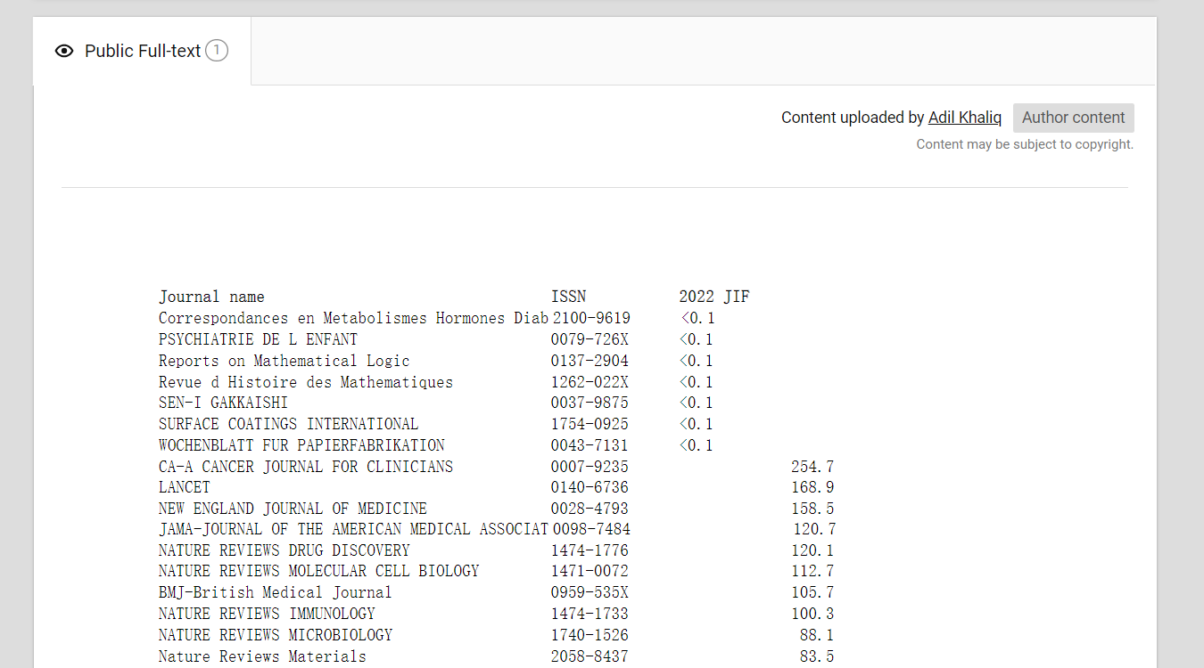Click the 'LANCET' journal name
Image resolution: width=1204 pixels, height=668 pixels.
click(185, 487)
